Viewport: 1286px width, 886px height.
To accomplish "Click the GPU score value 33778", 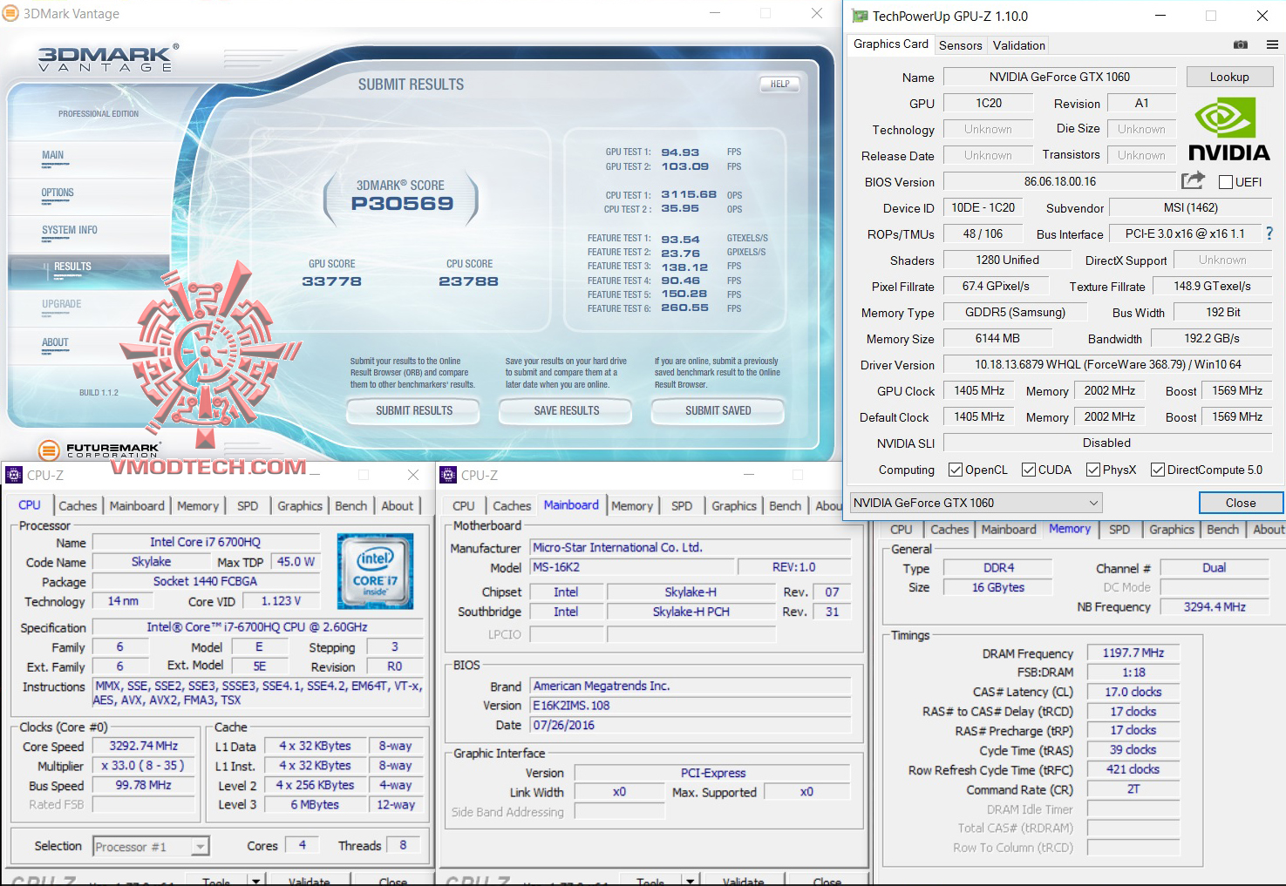I will (x=332, y=281).
